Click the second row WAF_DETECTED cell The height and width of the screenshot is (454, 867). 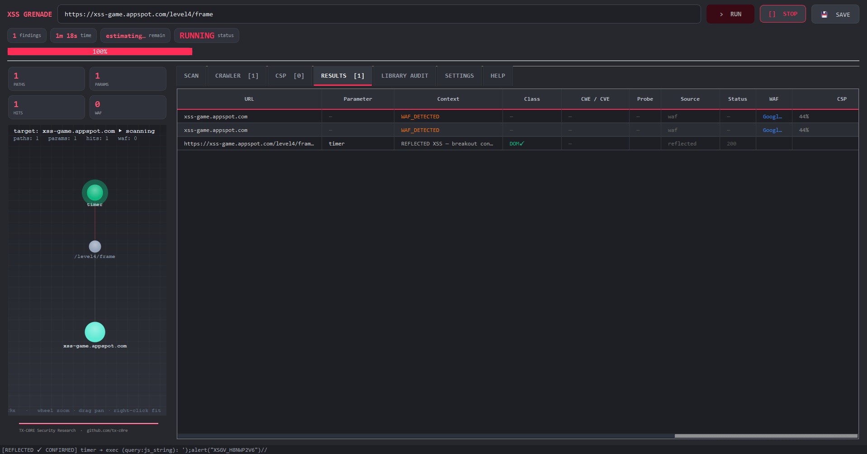[448, 130]
